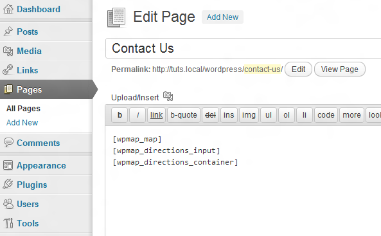This screenshot has width=381, height=236.
Task: Select Add New under Pages menu
Action: [x=22, y=123]
